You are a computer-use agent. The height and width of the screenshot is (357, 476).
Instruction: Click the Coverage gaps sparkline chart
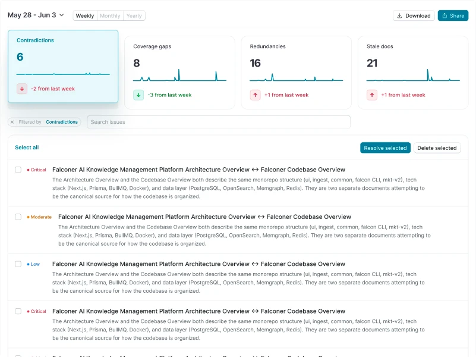click(x=179, y=75)
